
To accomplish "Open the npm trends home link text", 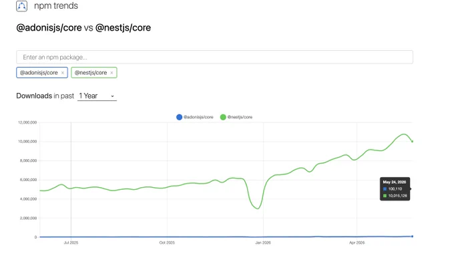I will tap(56, 6).
